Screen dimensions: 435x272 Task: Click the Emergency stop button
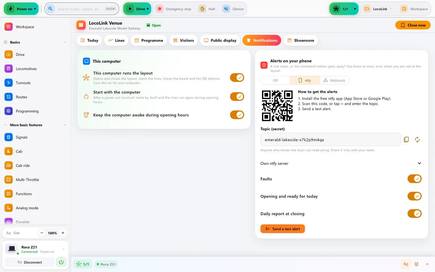pos(174,9)
